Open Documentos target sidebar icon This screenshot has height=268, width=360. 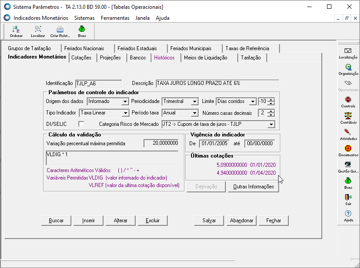[348, 151]
